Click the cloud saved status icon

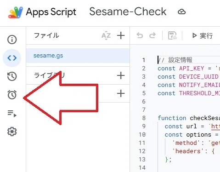(182, 12)
